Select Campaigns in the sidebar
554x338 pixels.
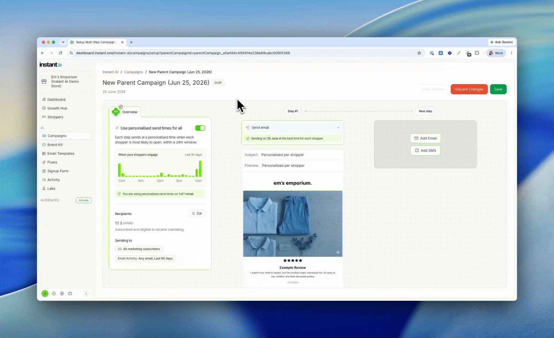coord(66,136)
